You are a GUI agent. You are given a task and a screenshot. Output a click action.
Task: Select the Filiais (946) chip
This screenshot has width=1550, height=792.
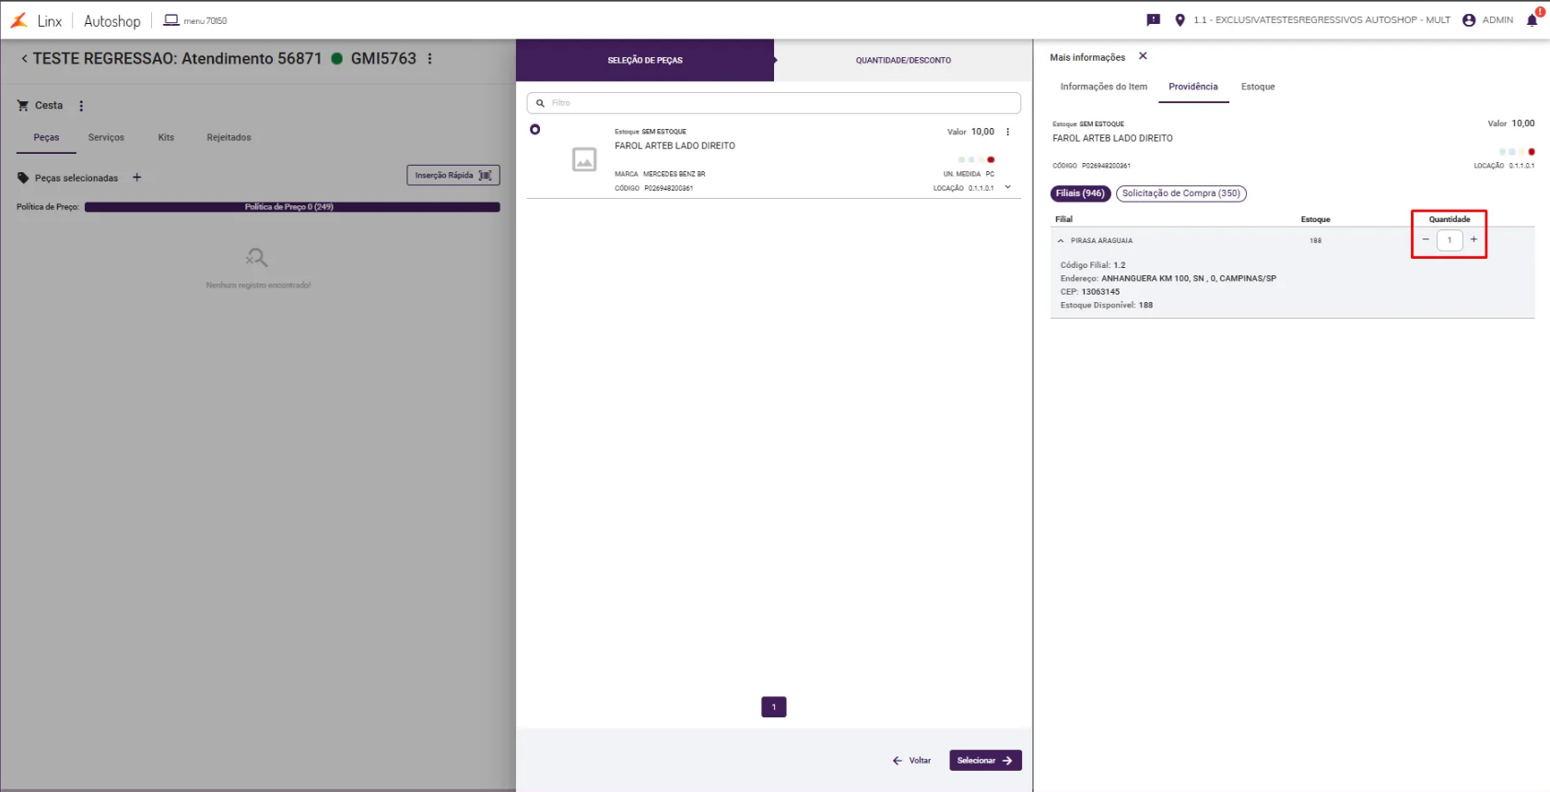pos(1080,193)
